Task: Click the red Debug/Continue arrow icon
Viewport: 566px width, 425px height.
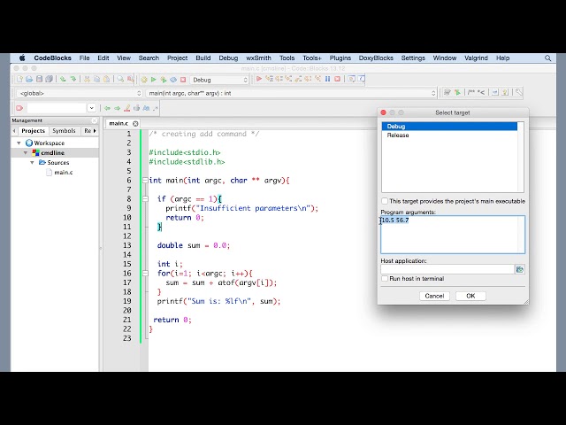Action: click(x=259, y=79)
